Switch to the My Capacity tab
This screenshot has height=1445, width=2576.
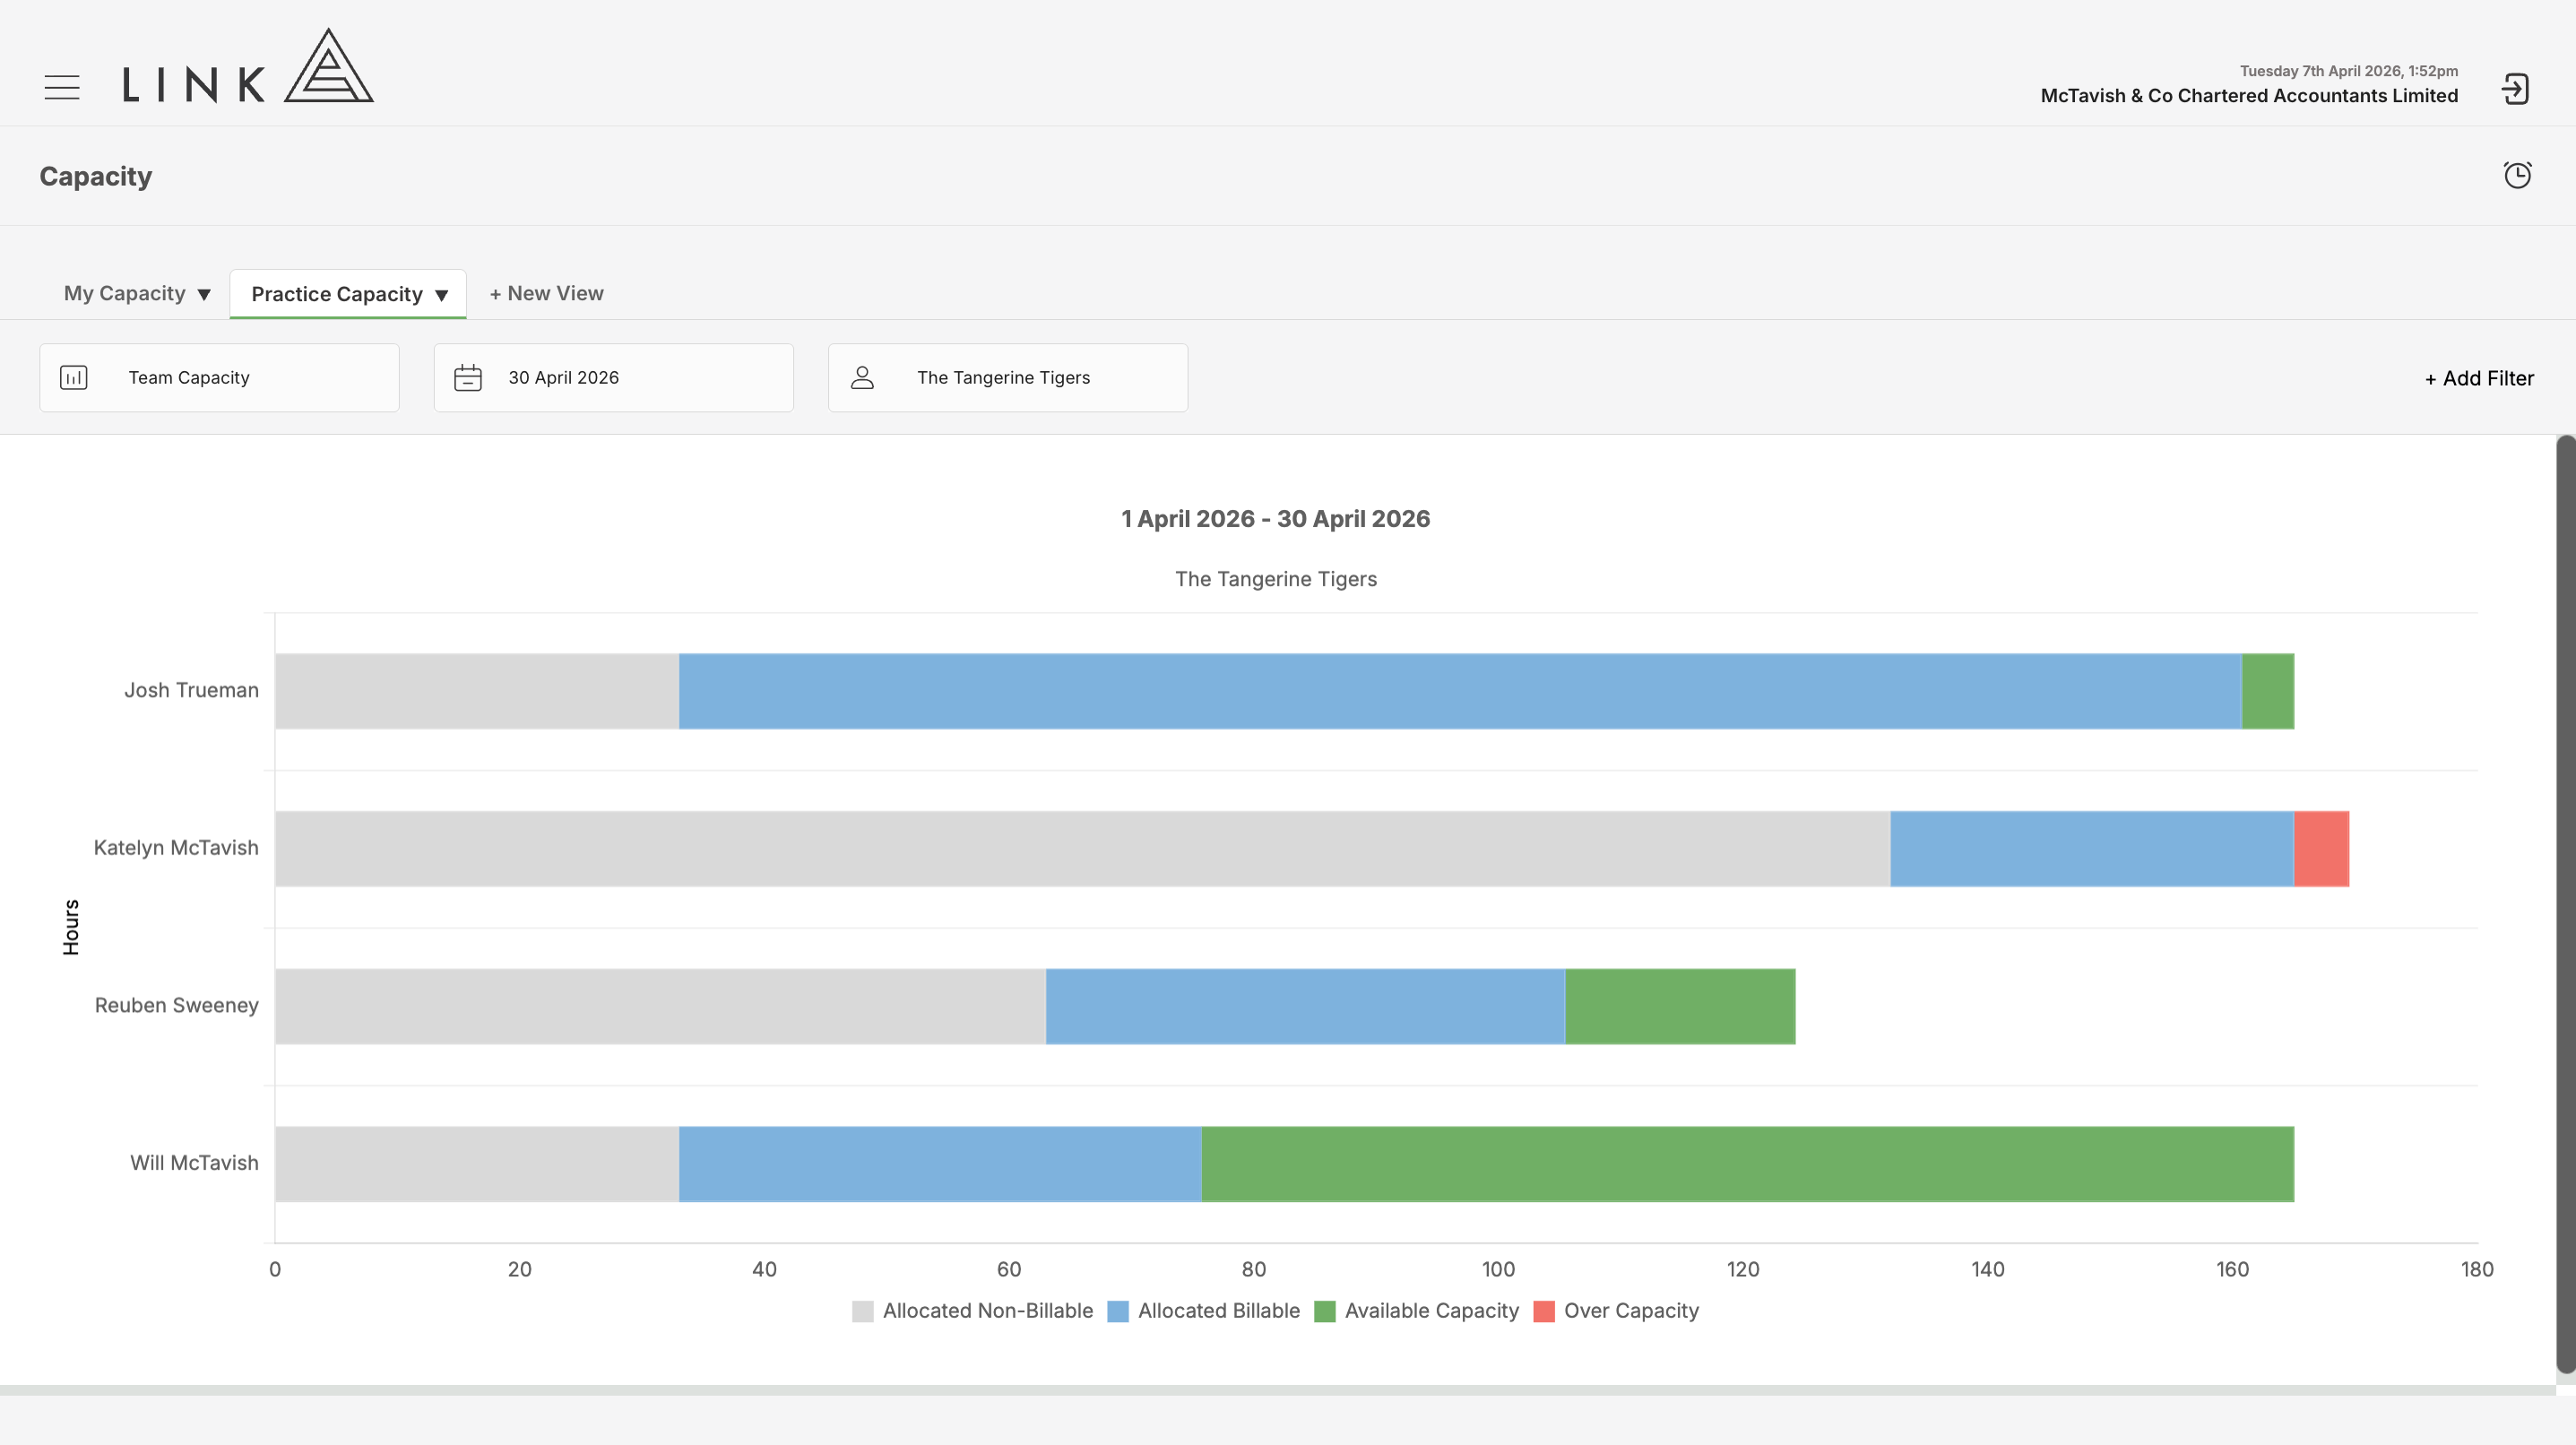[x=125, y=294]
